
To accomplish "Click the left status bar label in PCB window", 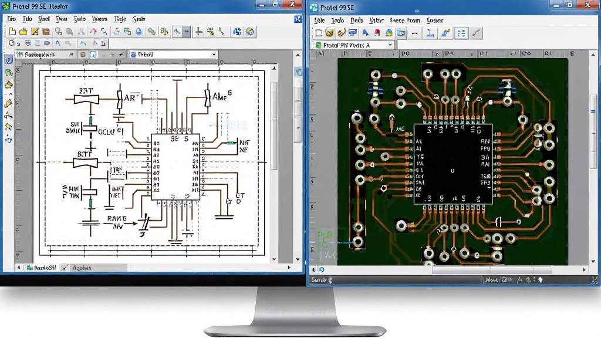I will 322,280.
